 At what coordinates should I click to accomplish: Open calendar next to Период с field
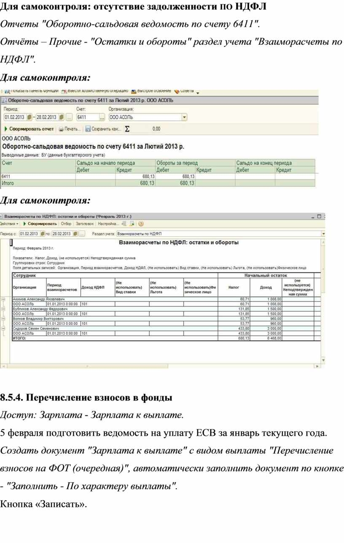(43, 233)
